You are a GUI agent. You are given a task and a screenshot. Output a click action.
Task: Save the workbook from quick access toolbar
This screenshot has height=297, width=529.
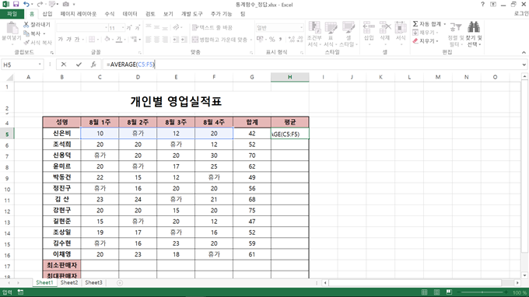tap(16, 5)
